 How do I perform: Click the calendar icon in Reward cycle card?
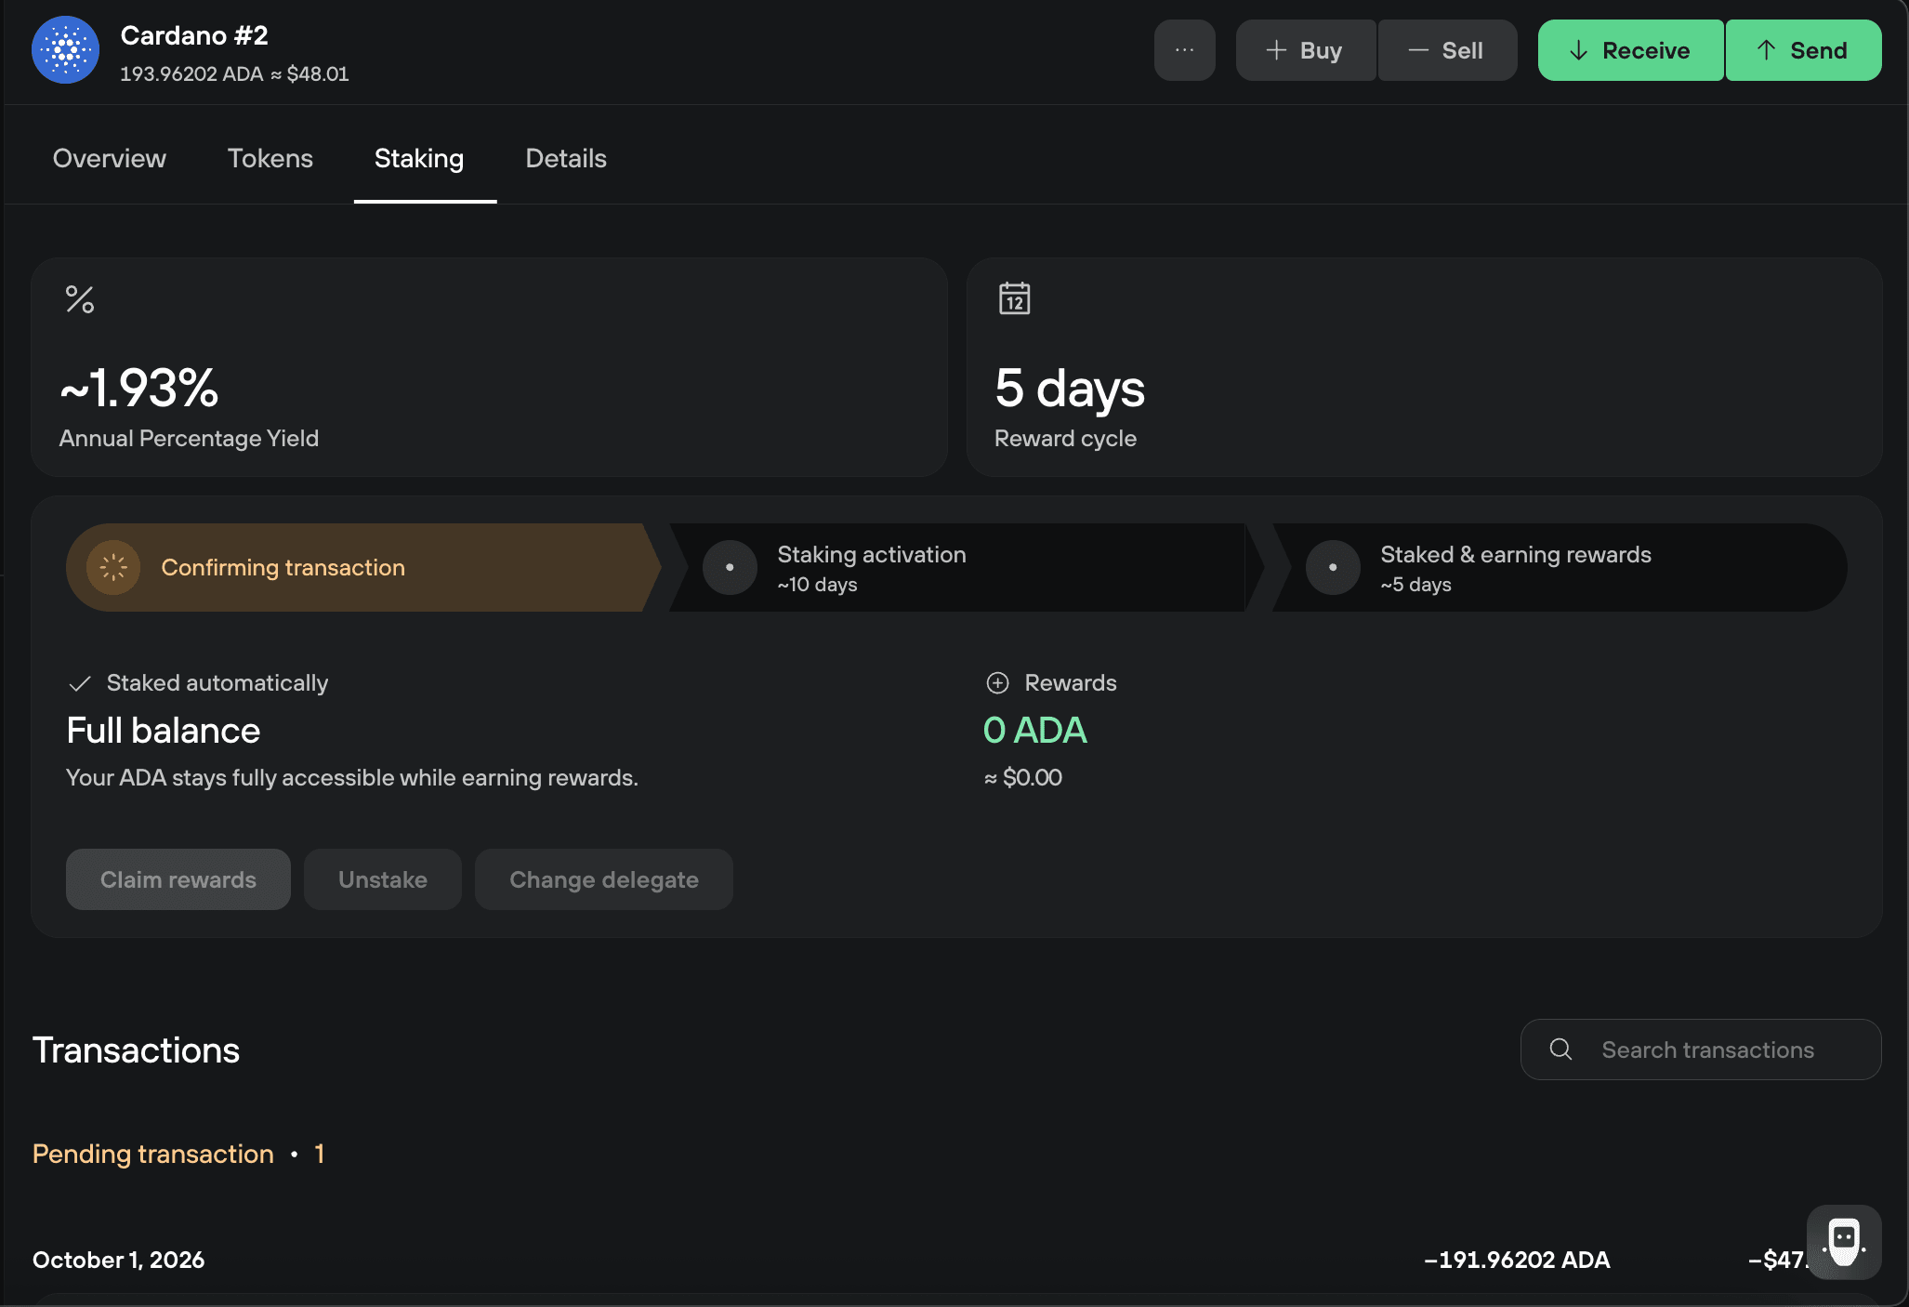pos(1014,298)
